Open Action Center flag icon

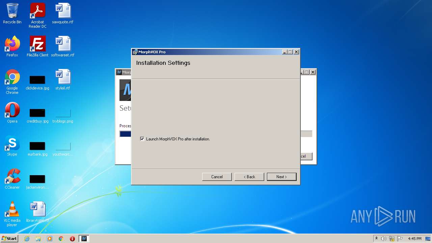[400, 239]
